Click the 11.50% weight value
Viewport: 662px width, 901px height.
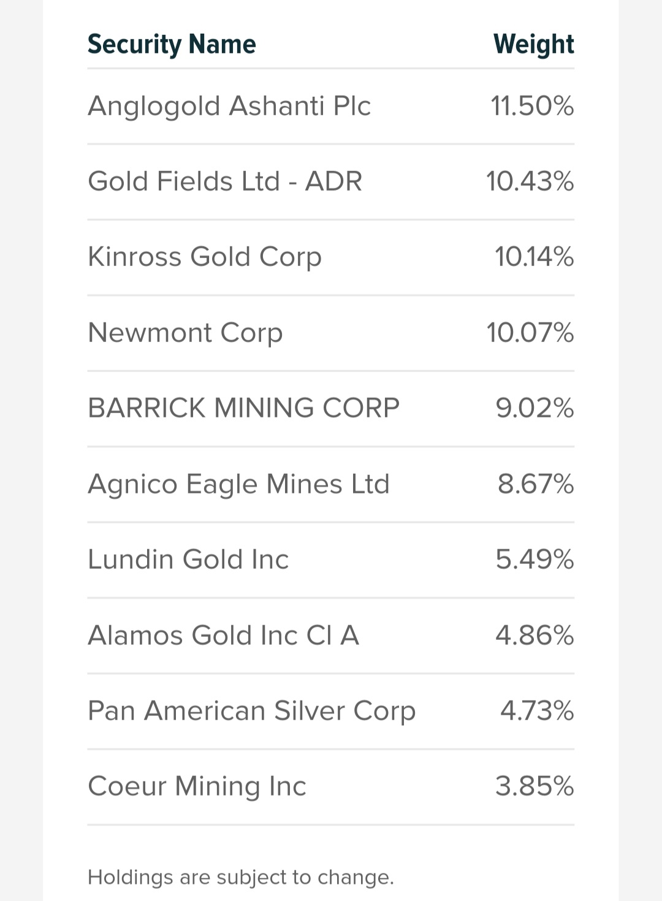tap(532, 106)
